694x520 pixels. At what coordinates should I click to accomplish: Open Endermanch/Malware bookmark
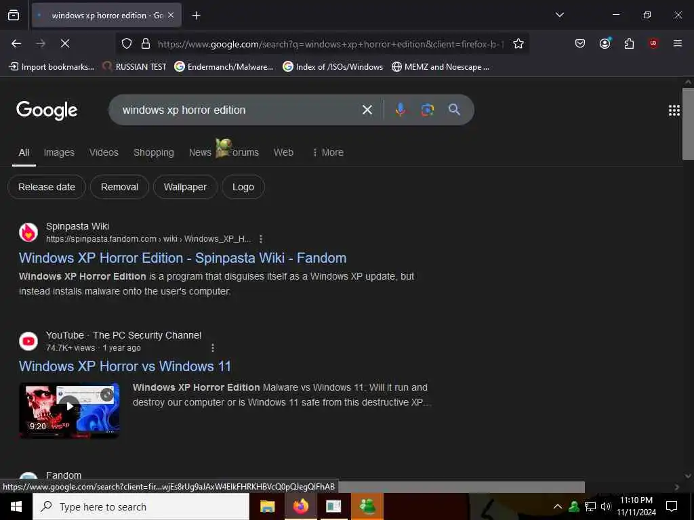(224, 67)
